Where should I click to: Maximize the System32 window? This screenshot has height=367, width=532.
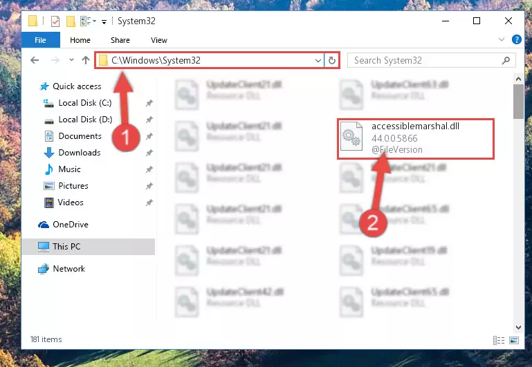(x=477, y=21)
